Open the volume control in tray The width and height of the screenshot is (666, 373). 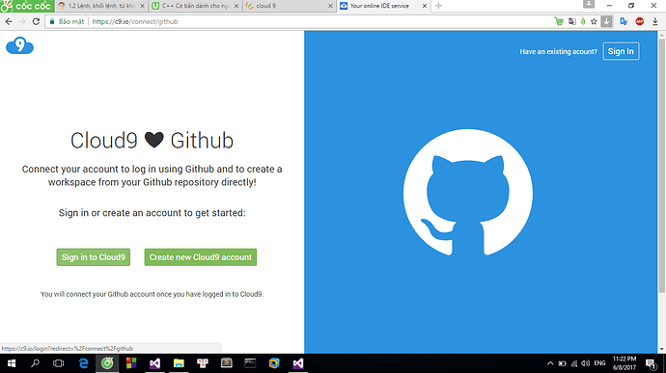point(585,363)
